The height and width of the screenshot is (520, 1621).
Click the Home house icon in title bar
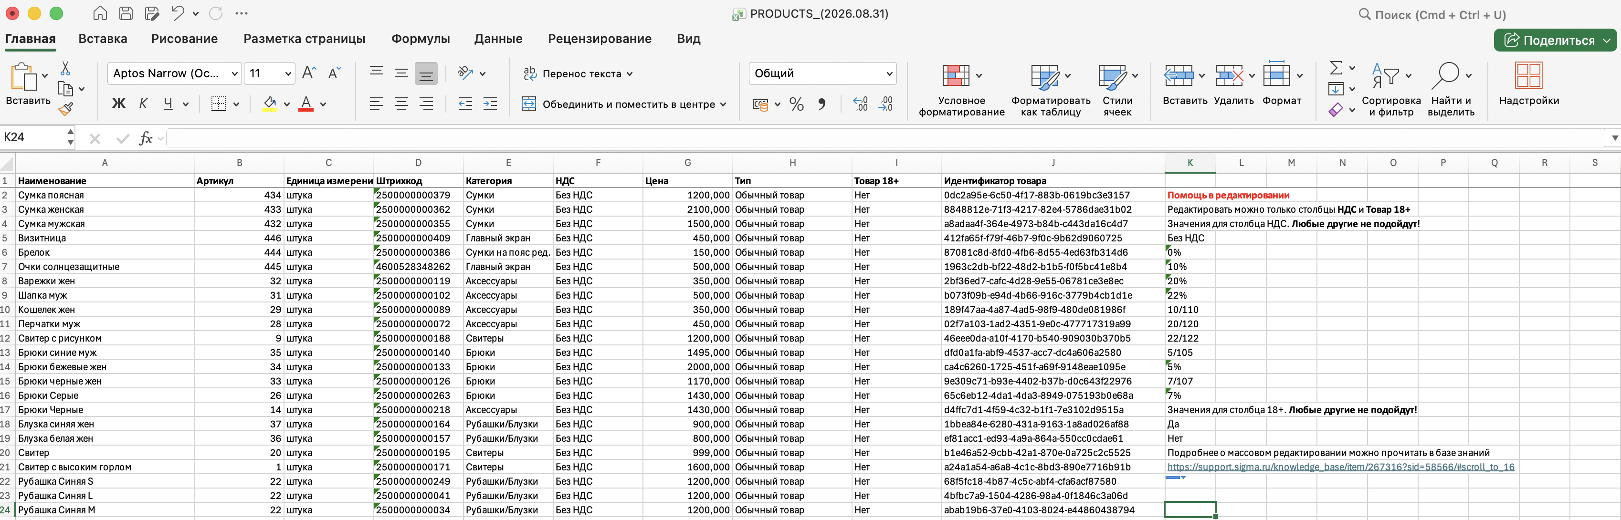pyautogui.click(x=99, y=13)
